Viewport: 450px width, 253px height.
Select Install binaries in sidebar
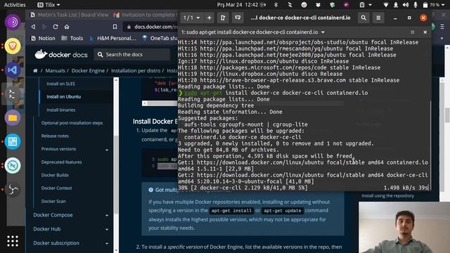click(x=61, y=110)
